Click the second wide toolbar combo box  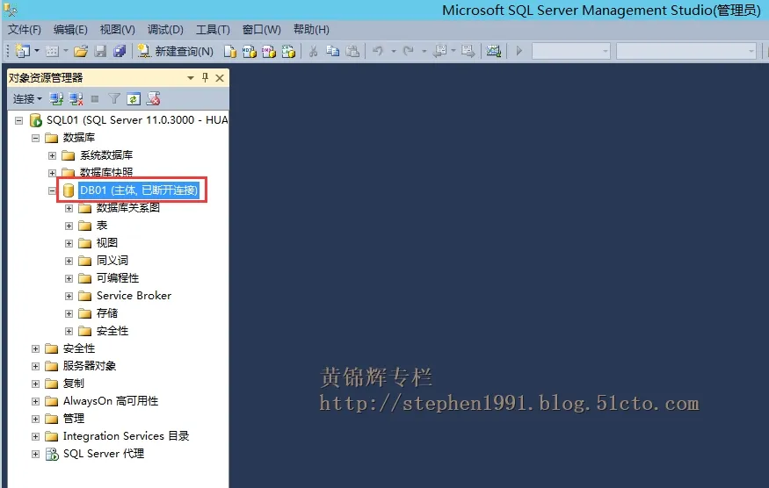click(686, 51)
